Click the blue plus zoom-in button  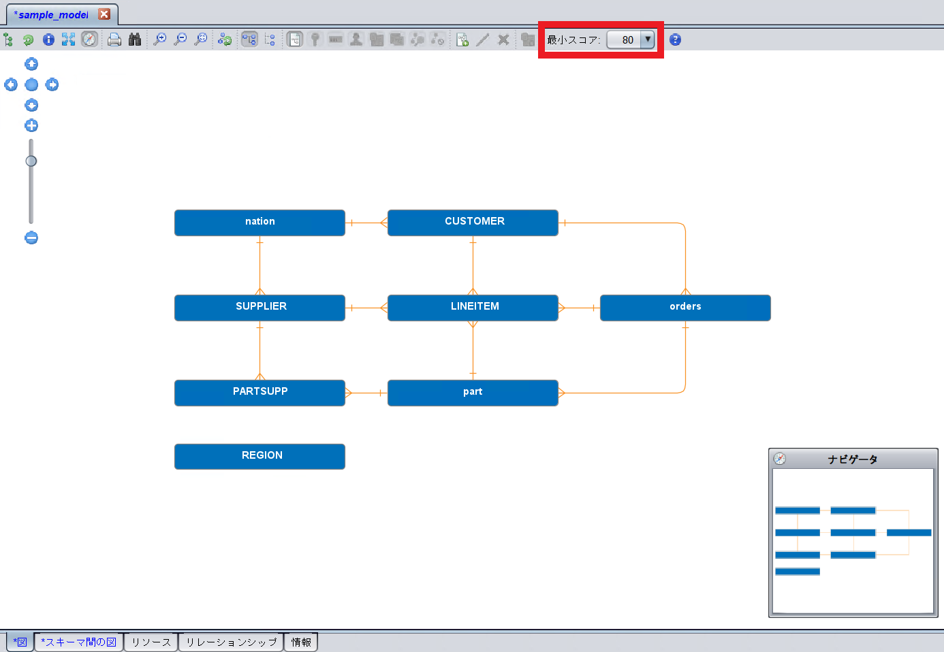click(x=31, y=125)
